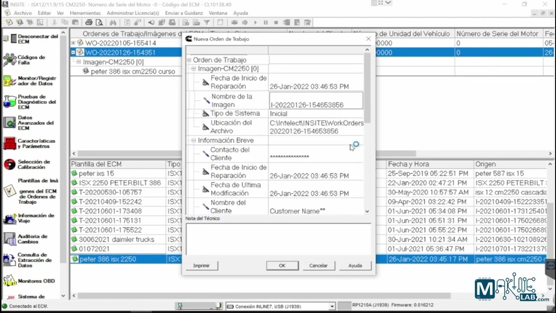Open Monitor/Registrador de Datos
556x313 pixels.
30,81
